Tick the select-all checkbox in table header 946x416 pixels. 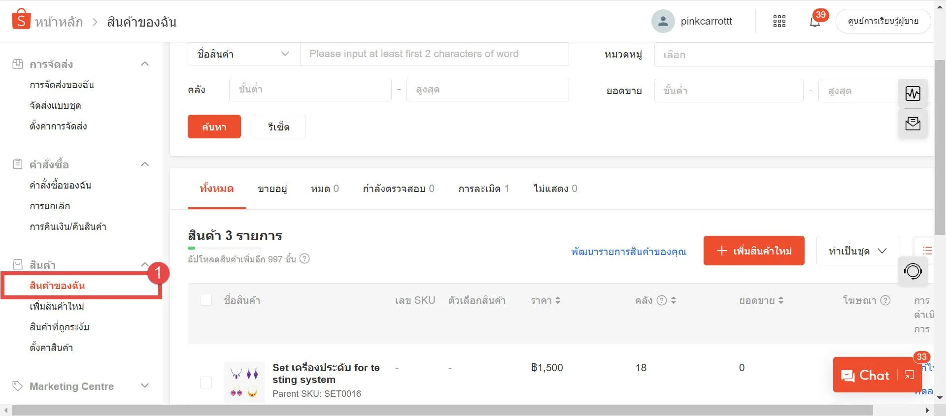206,300
